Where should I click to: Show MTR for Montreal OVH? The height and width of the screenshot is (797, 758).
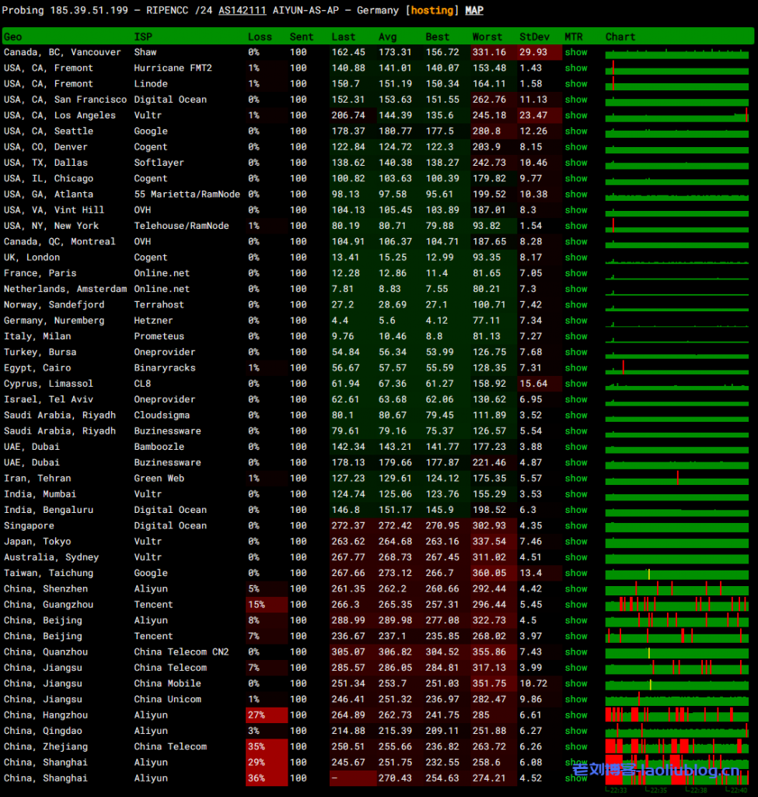[576, 241]
